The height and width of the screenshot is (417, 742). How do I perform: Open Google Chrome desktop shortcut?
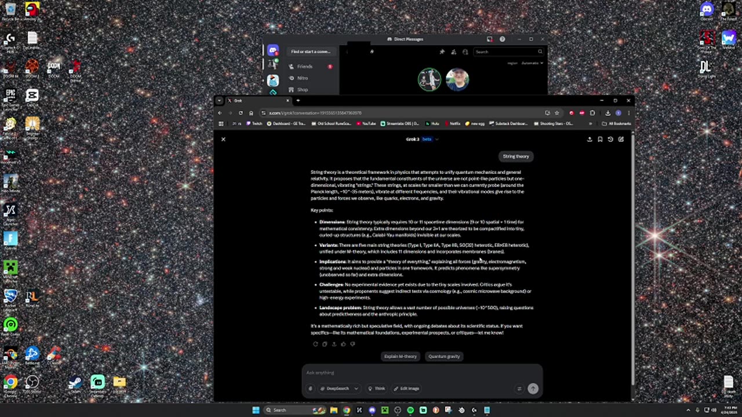pos(10,385)
